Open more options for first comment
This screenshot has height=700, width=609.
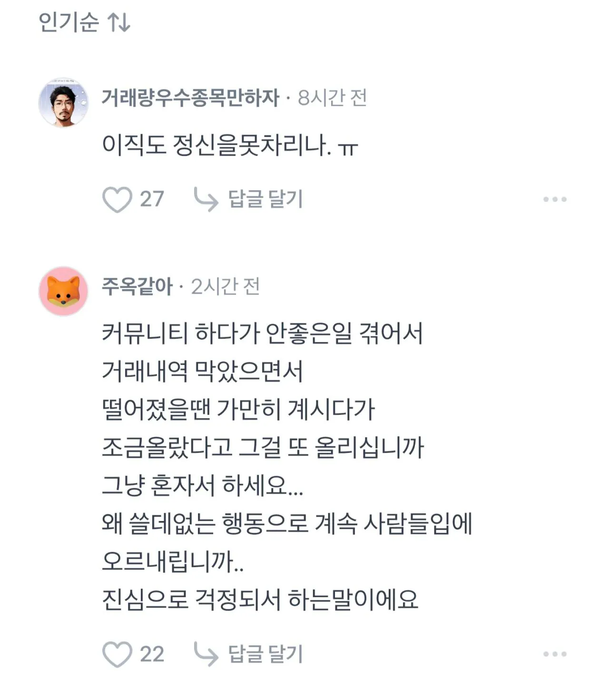(555, 199)
